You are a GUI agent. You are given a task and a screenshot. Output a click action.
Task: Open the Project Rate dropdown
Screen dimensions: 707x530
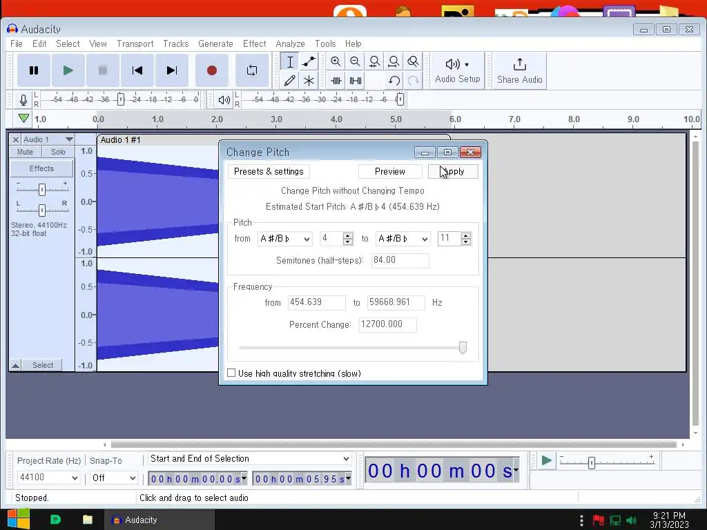coord(48,478)
